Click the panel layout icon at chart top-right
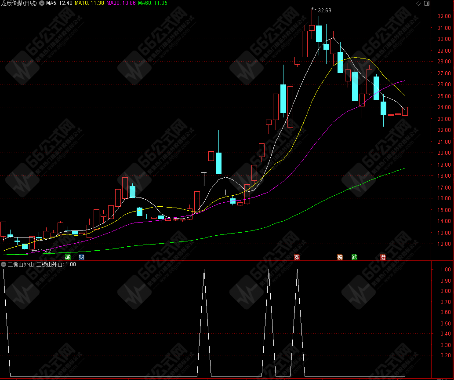This screenshot has height=380, width=454. tap(427, 3)
